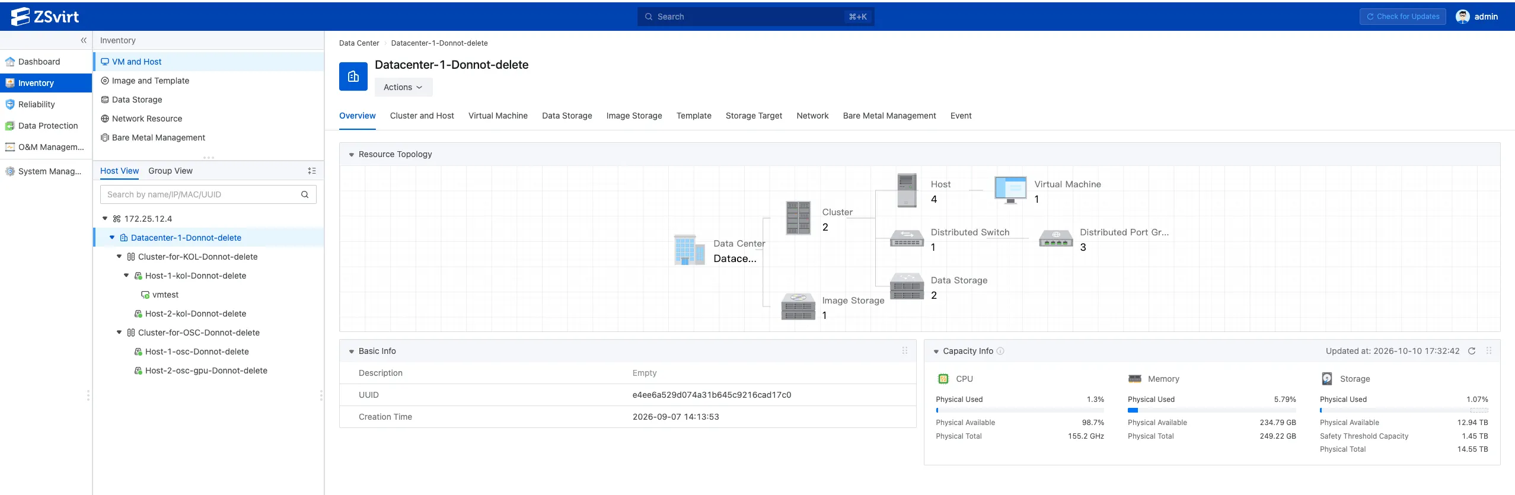The image size is (1515, 495).
Task: Click the Capacity Info help icon
Action: [1000, 351]
